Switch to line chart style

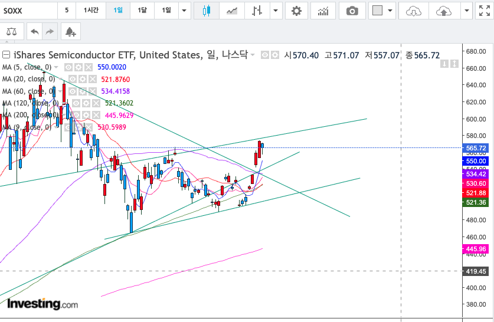click(232, 11)
